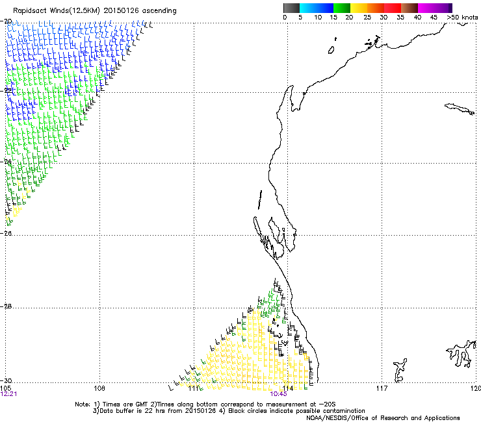Click the '-30' latitude label
Image resolution: width=481 pixels, height=422 pixels.
6,380
